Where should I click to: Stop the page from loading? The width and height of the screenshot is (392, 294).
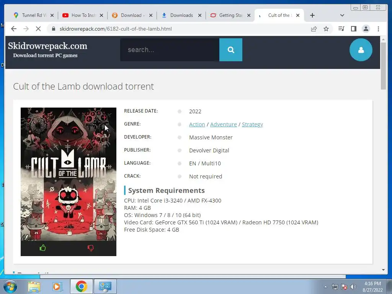(38, 29)
